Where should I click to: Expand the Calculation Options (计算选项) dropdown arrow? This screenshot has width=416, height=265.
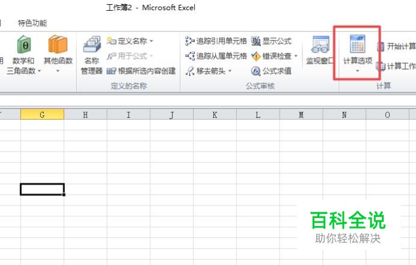(x=357, y=71)
